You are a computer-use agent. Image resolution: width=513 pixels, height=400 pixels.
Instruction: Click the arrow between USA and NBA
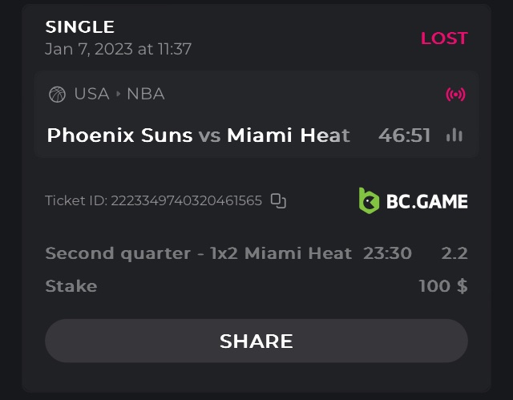118,95
